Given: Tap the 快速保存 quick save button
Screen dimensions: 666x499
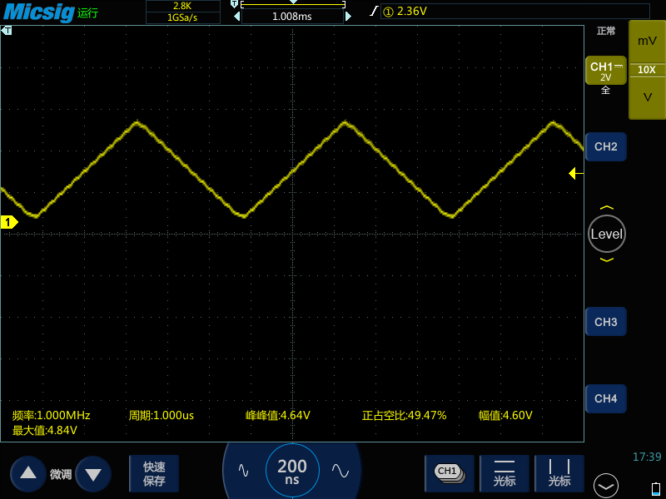Looking at the screenshot, I should click(x=154, y=474).
